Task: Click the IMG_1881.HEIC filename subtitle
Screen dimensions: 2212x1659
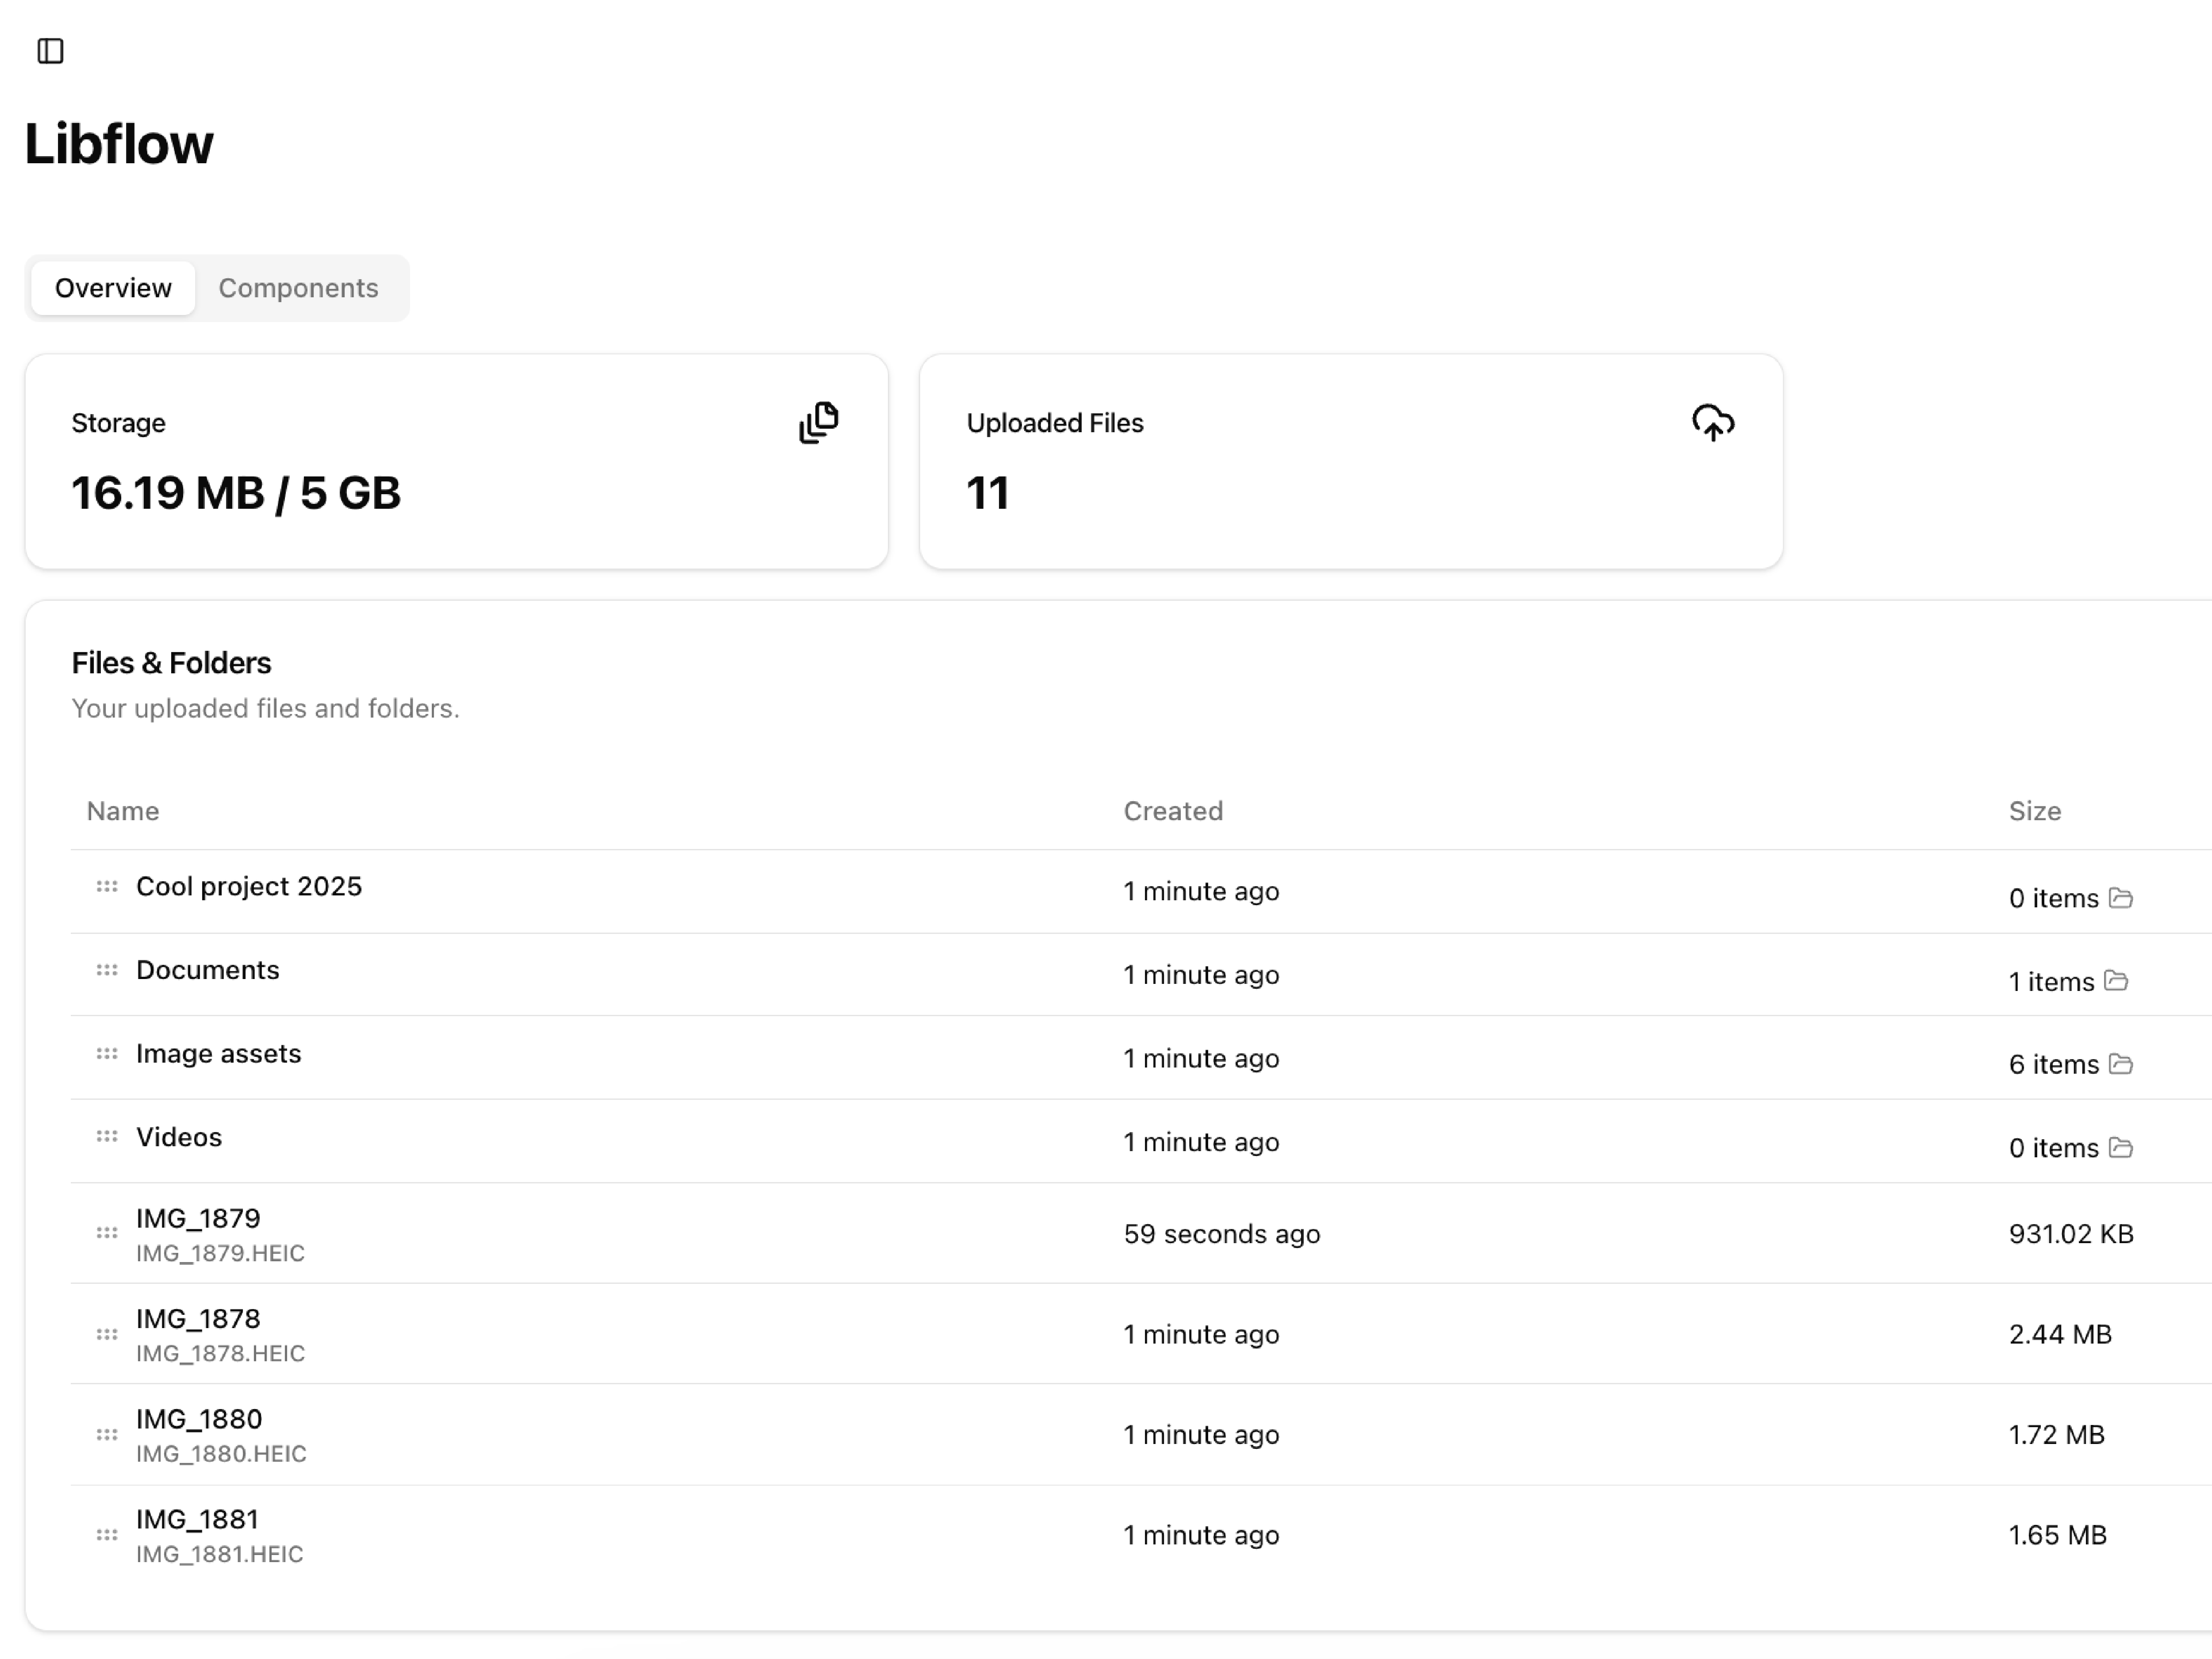Action: [x=219, y=1554]
